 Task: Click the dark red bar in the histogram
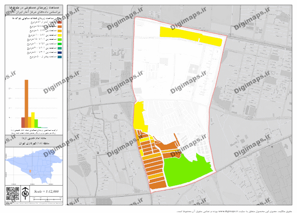point(23,122)
